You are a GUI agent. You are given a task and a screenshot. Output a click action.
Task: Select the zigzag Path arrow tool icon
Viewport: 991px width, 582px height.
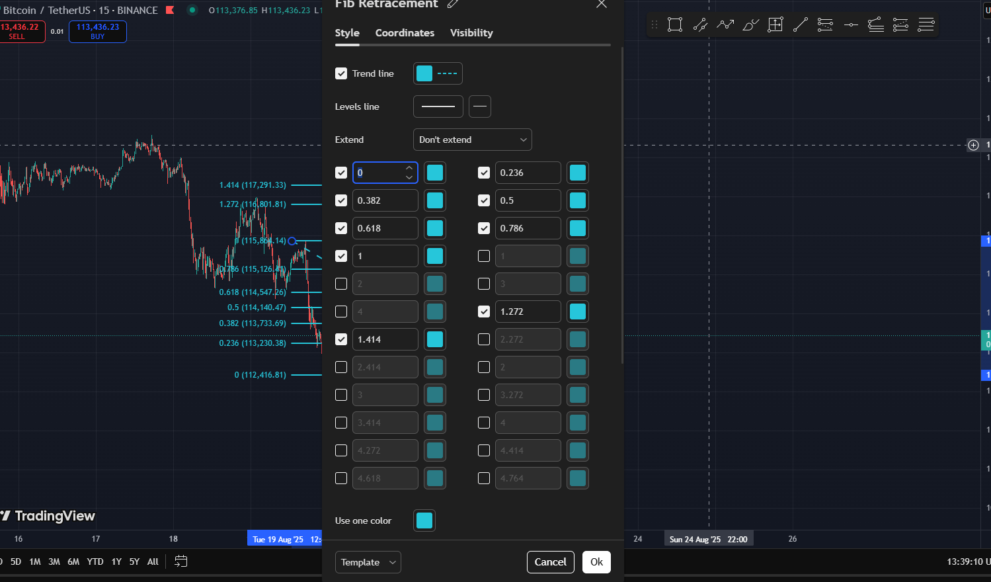(x=725, y=25)
